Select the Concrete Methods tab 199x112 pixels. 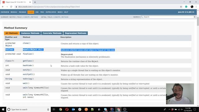52,33
